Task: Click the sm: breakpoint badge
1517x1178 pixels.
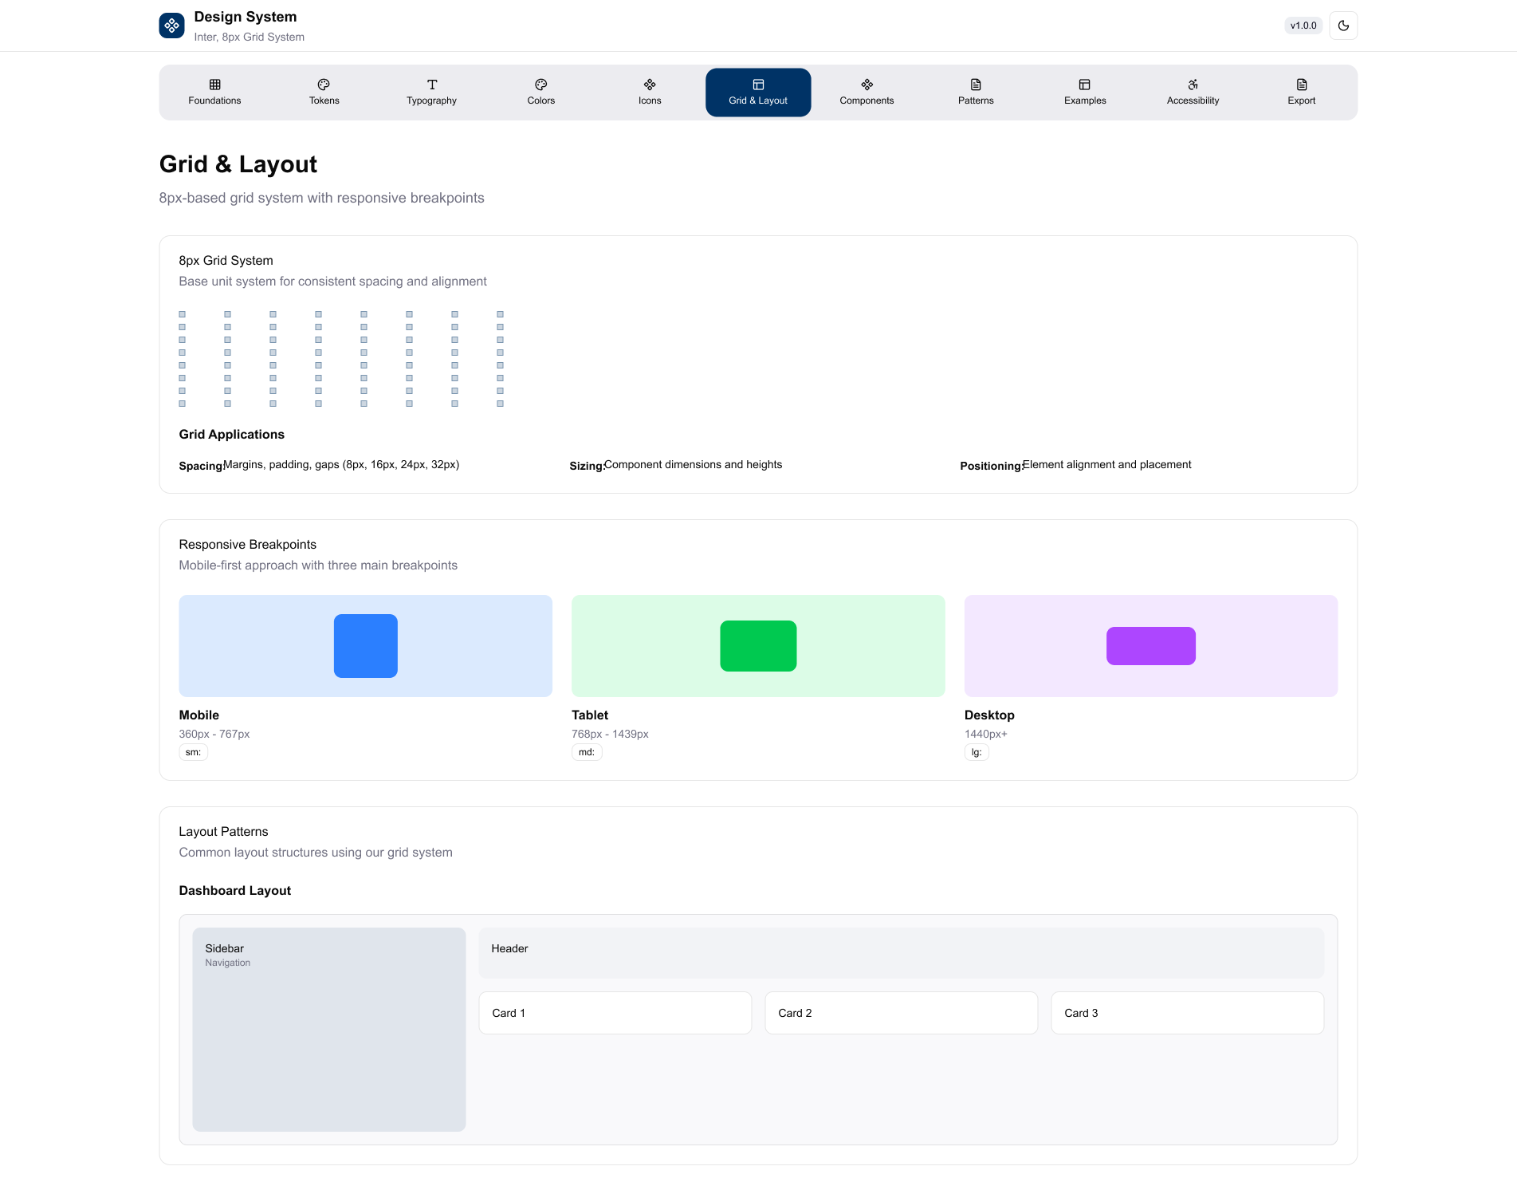Action: (193, 752)
